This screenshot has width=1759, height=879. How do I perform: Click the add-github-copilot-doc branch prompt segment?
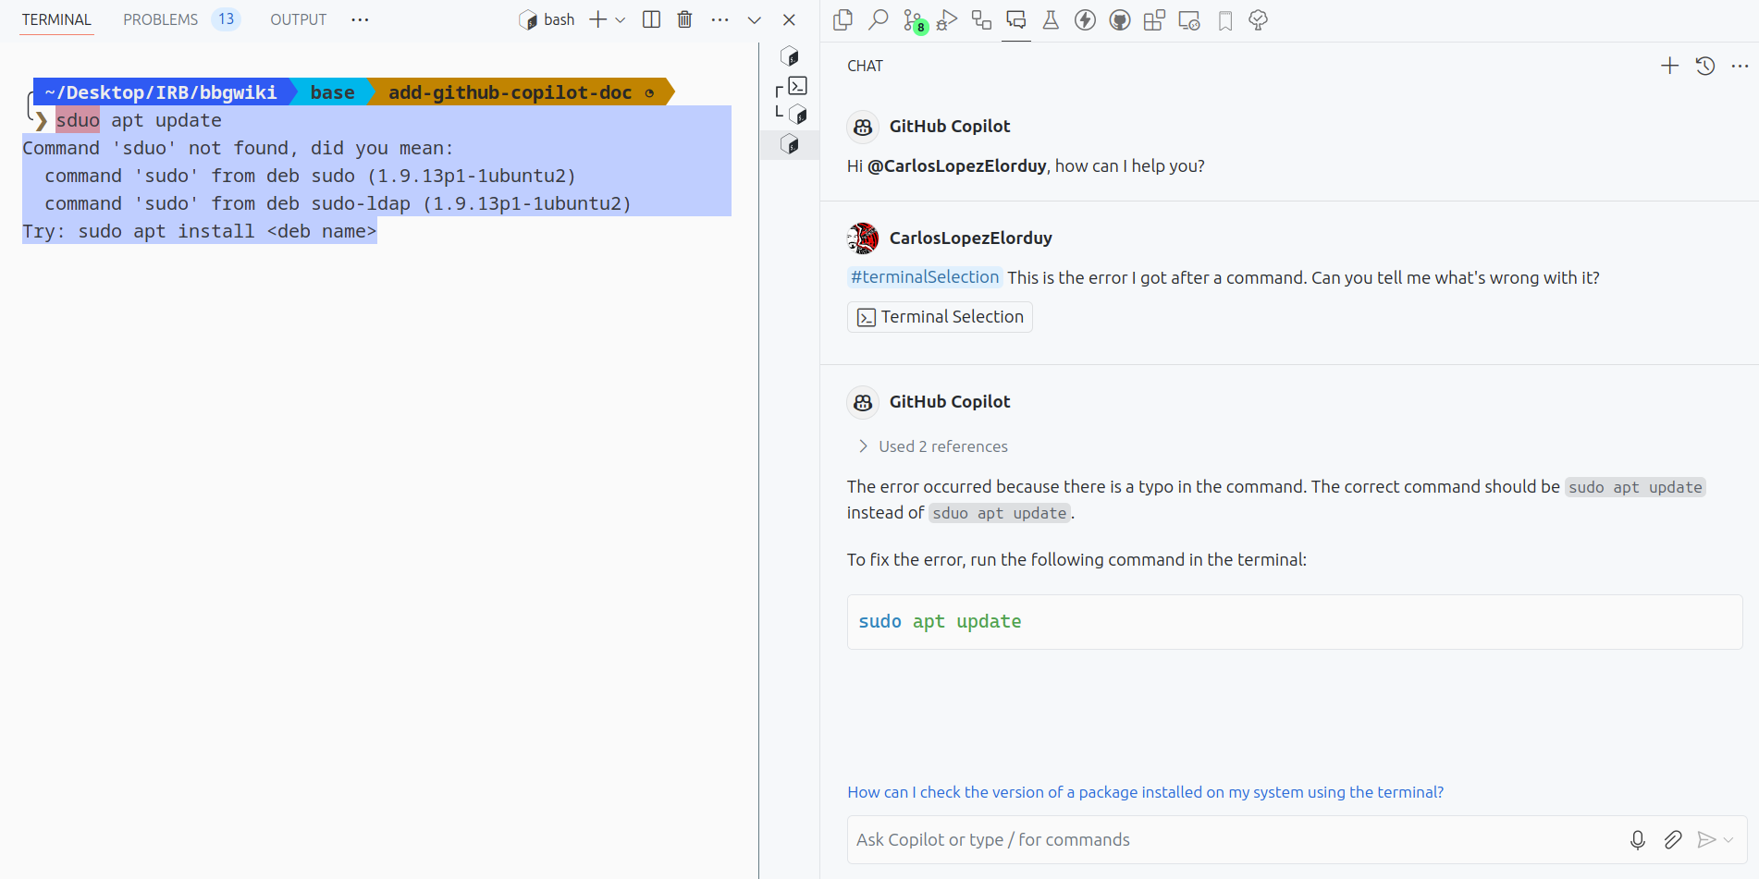point(521,92)
